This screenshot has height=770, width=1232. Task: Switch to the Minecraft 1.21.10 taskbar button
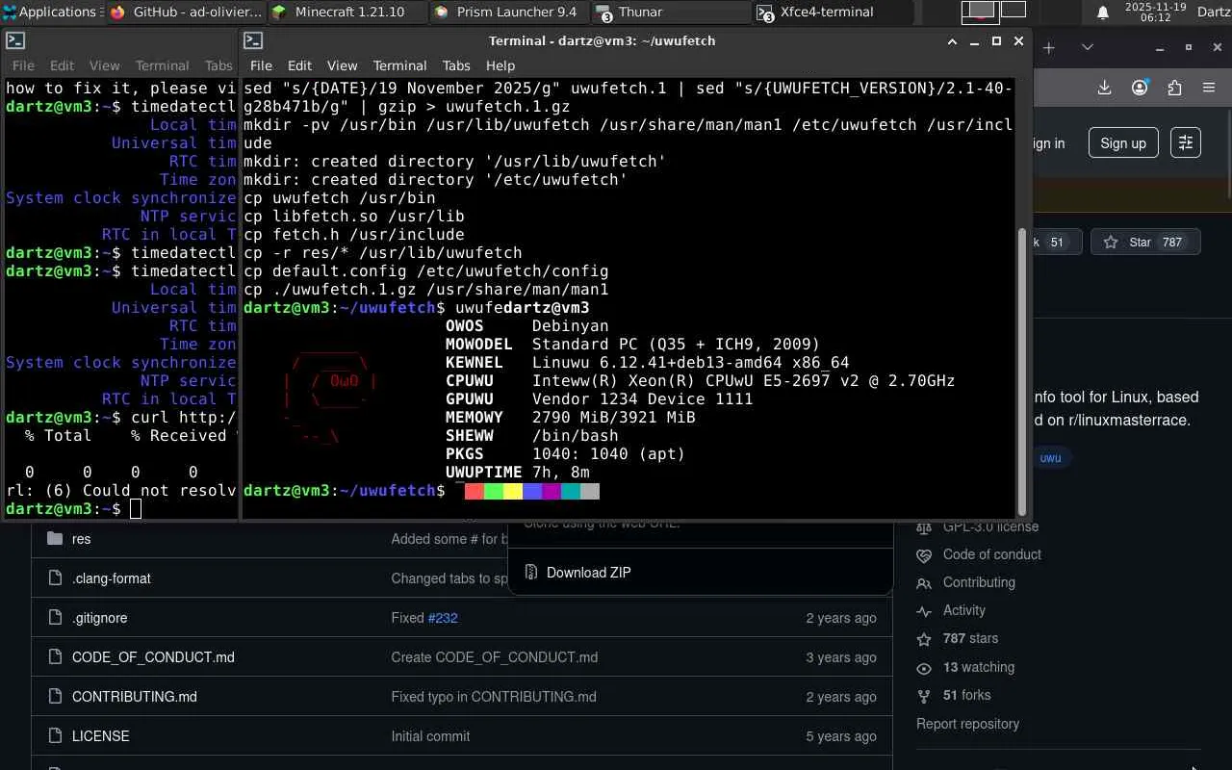pos(347,12)
